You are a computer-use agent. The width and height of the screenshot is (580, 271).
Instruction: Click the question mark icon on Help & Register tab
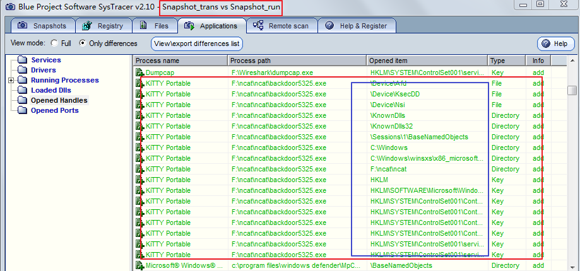[x=329, y=25]
